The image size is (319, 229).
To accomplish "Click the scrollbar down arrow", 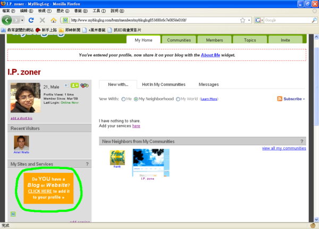I will coord(316,219).
